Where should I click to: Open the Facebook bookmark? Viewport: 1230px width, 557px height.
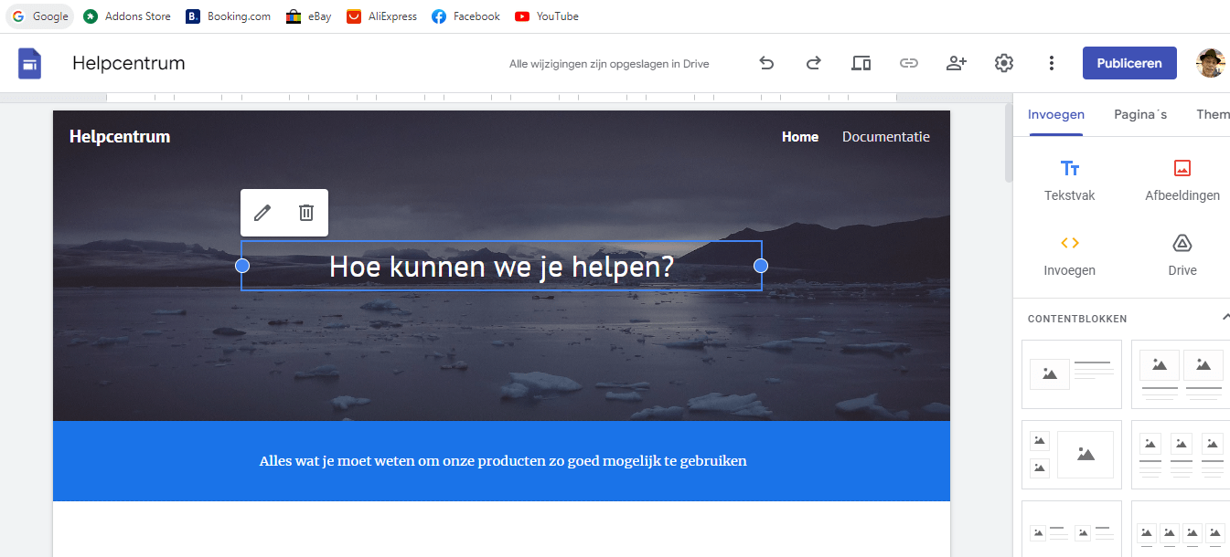click(x=466, y=16)
